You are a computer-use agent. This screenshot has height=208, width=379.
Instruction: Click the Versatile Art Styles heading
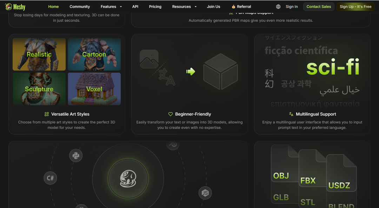(70, 114)
